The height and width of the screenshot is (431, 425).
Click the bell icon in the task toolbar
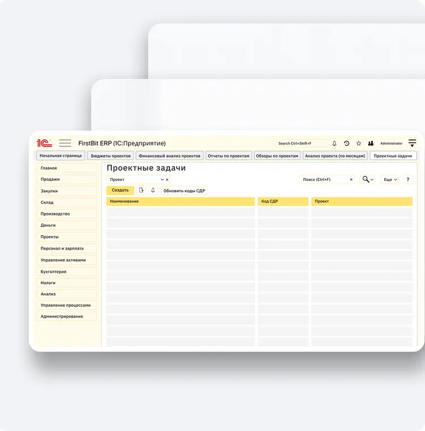152,191
